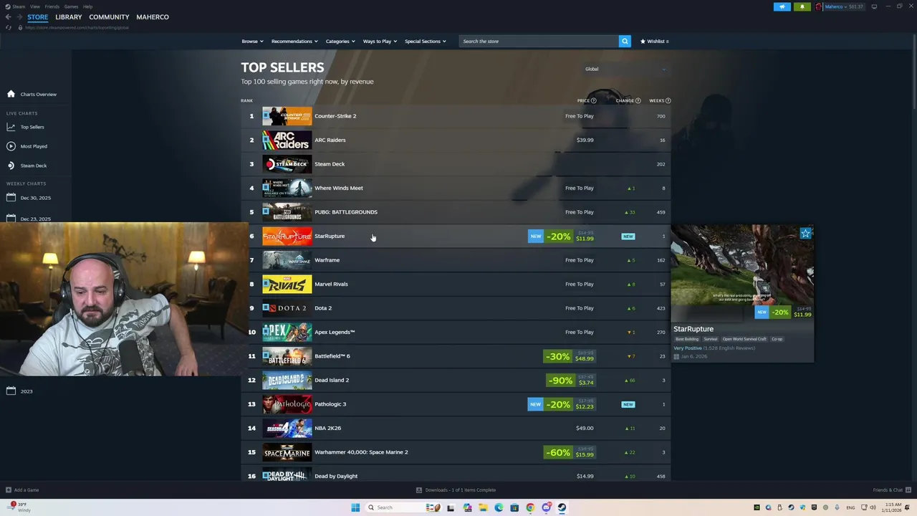The width and height of the screenshot is (917, 516).
Task: Open the Warframe entry
Action: point(456,260)
